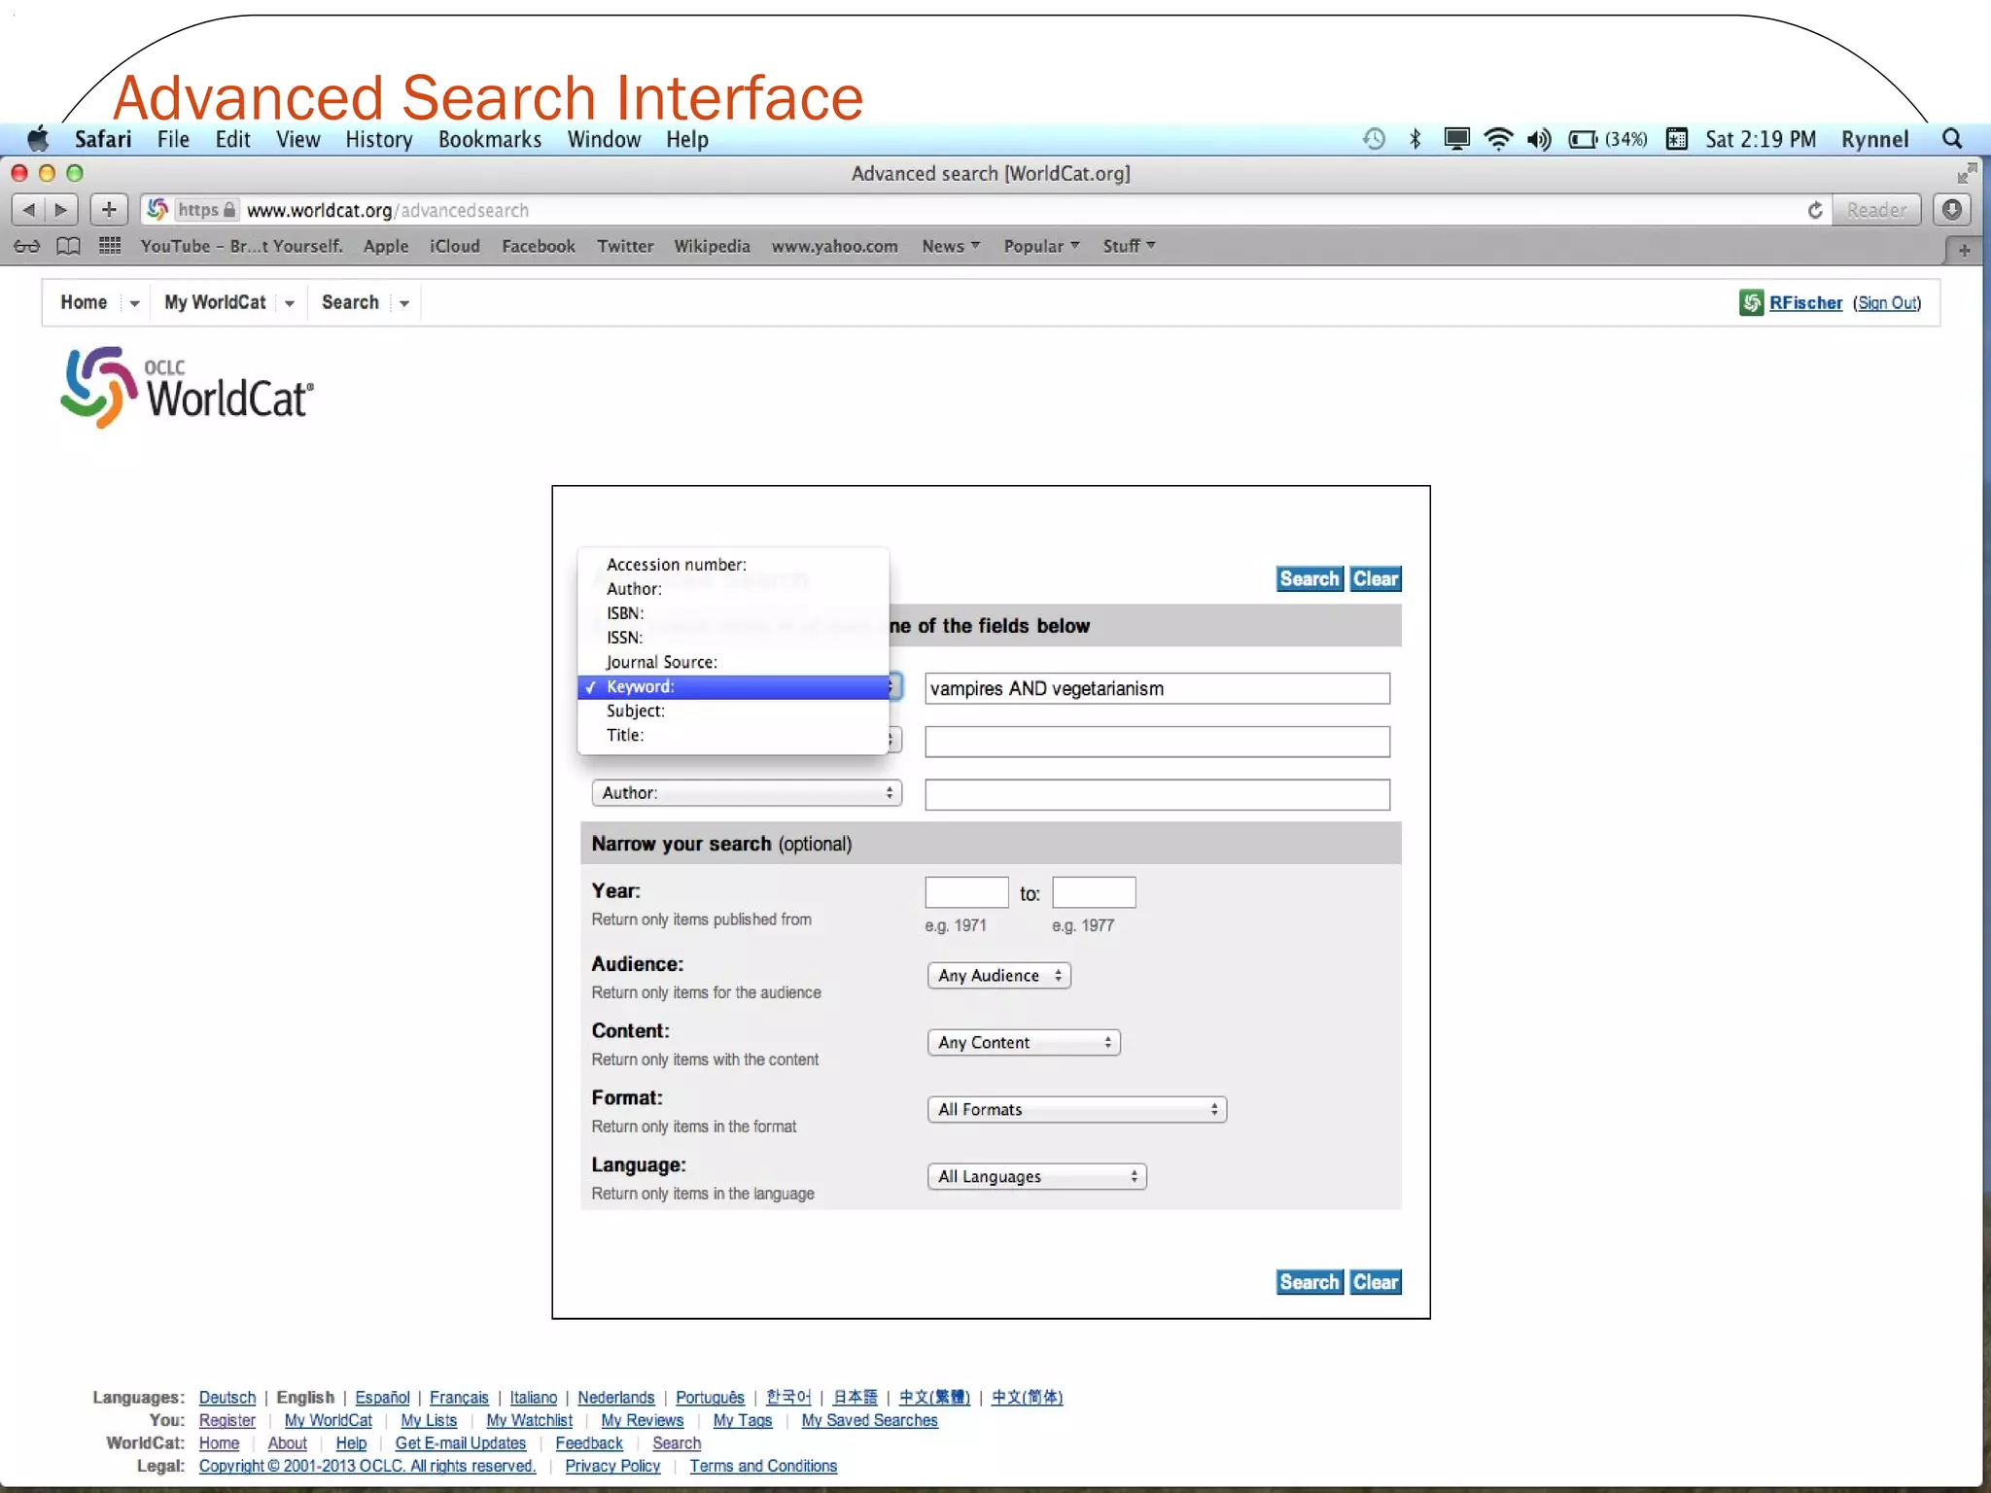
Task: Choose ISBN from the open dropdown list
Action: click(733, 613)
